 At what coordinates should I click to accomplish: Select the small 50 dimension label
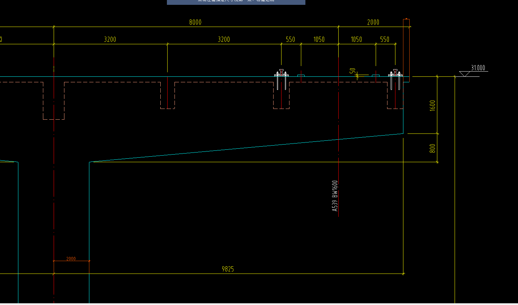tap(352, 71)
